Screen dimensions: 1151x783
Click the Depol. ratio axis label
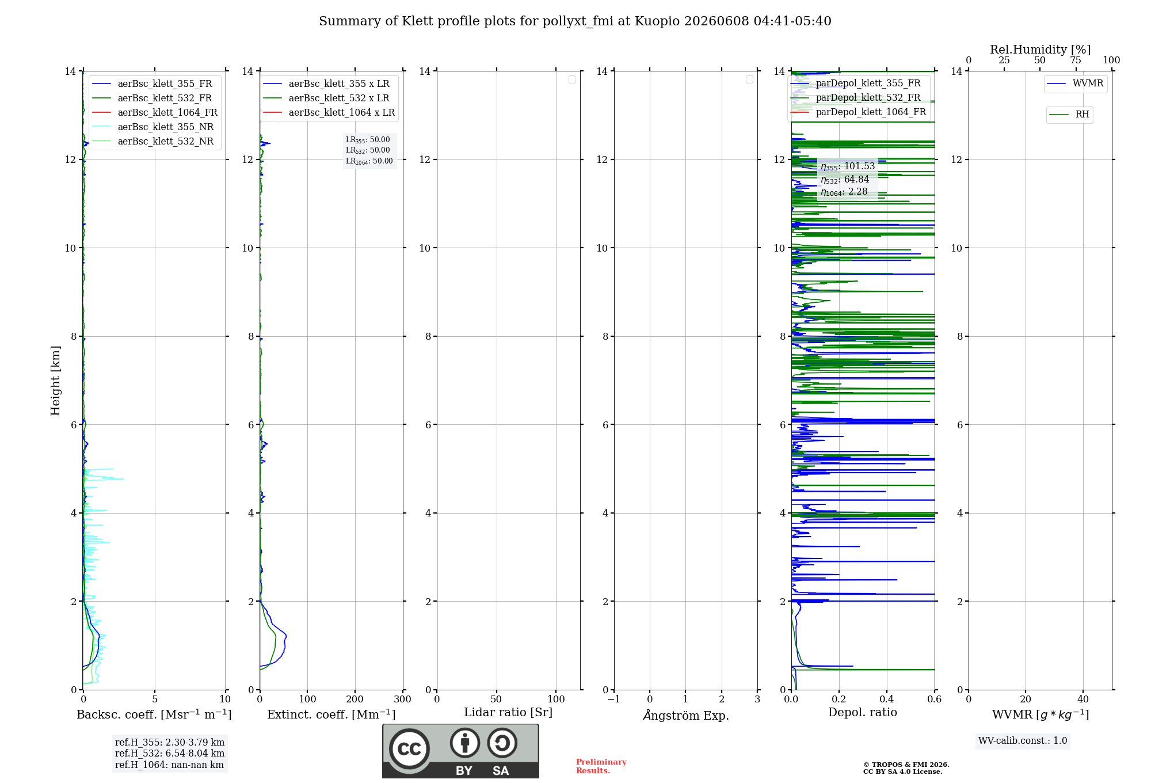pyautogui.click(x=863, y=713)
